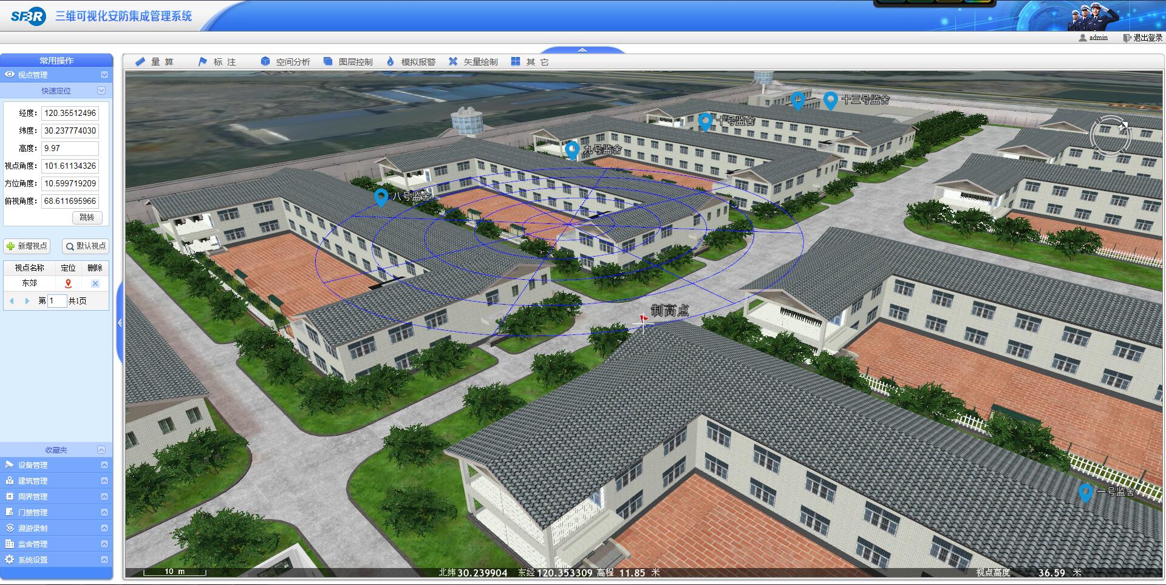Click the 东郊 viewpoint red locate pin
The image size is (1166, 585).
pos(68,283)
